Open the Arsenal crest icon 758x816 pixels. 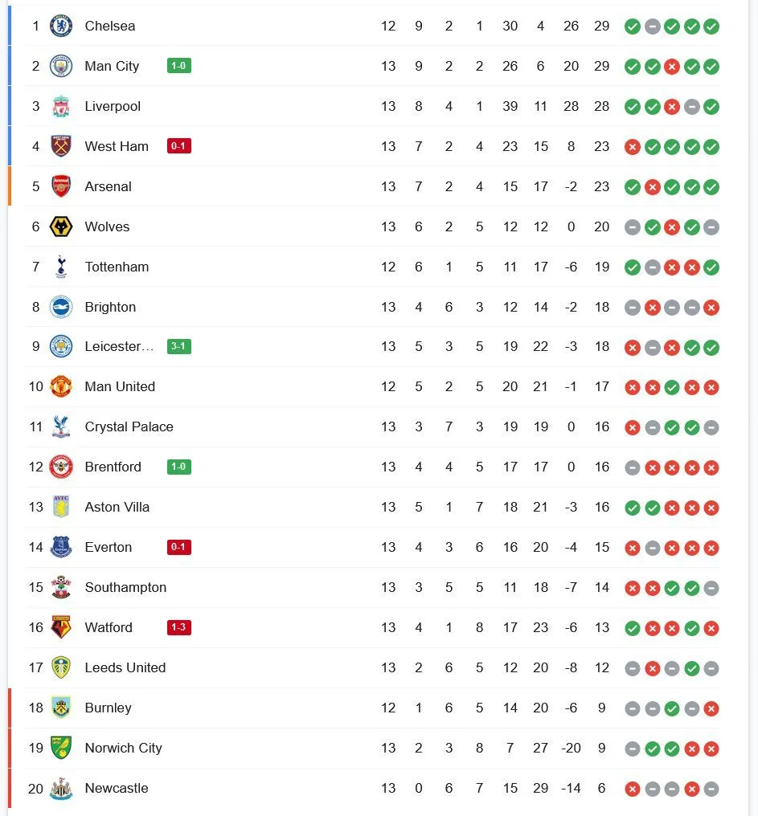pyautogui.click(x=61, y=186)
